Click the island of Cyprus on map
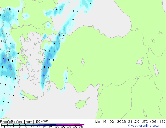This screenshot has height=128, width=166. (x=81, y=104)
